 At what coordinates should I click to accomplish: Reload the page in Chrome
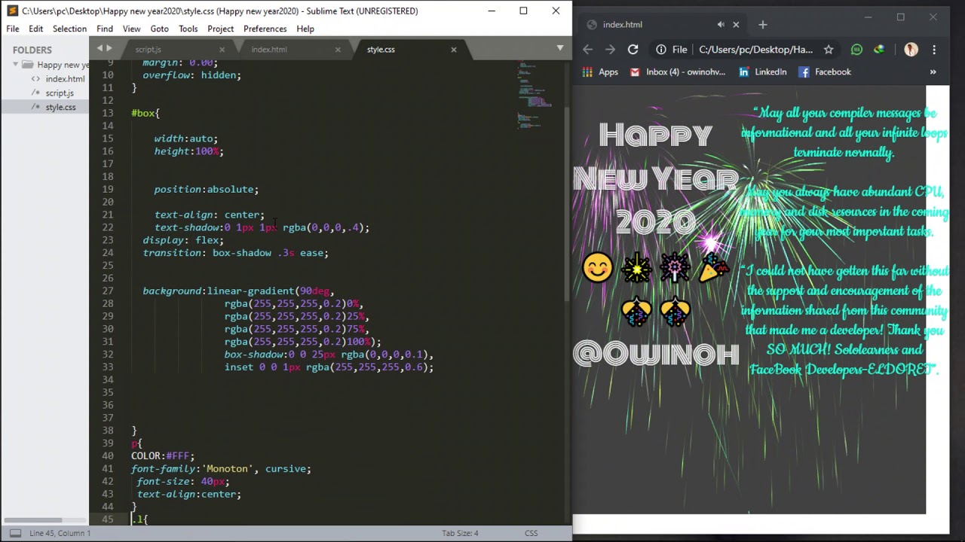click(x=633, y=49)
